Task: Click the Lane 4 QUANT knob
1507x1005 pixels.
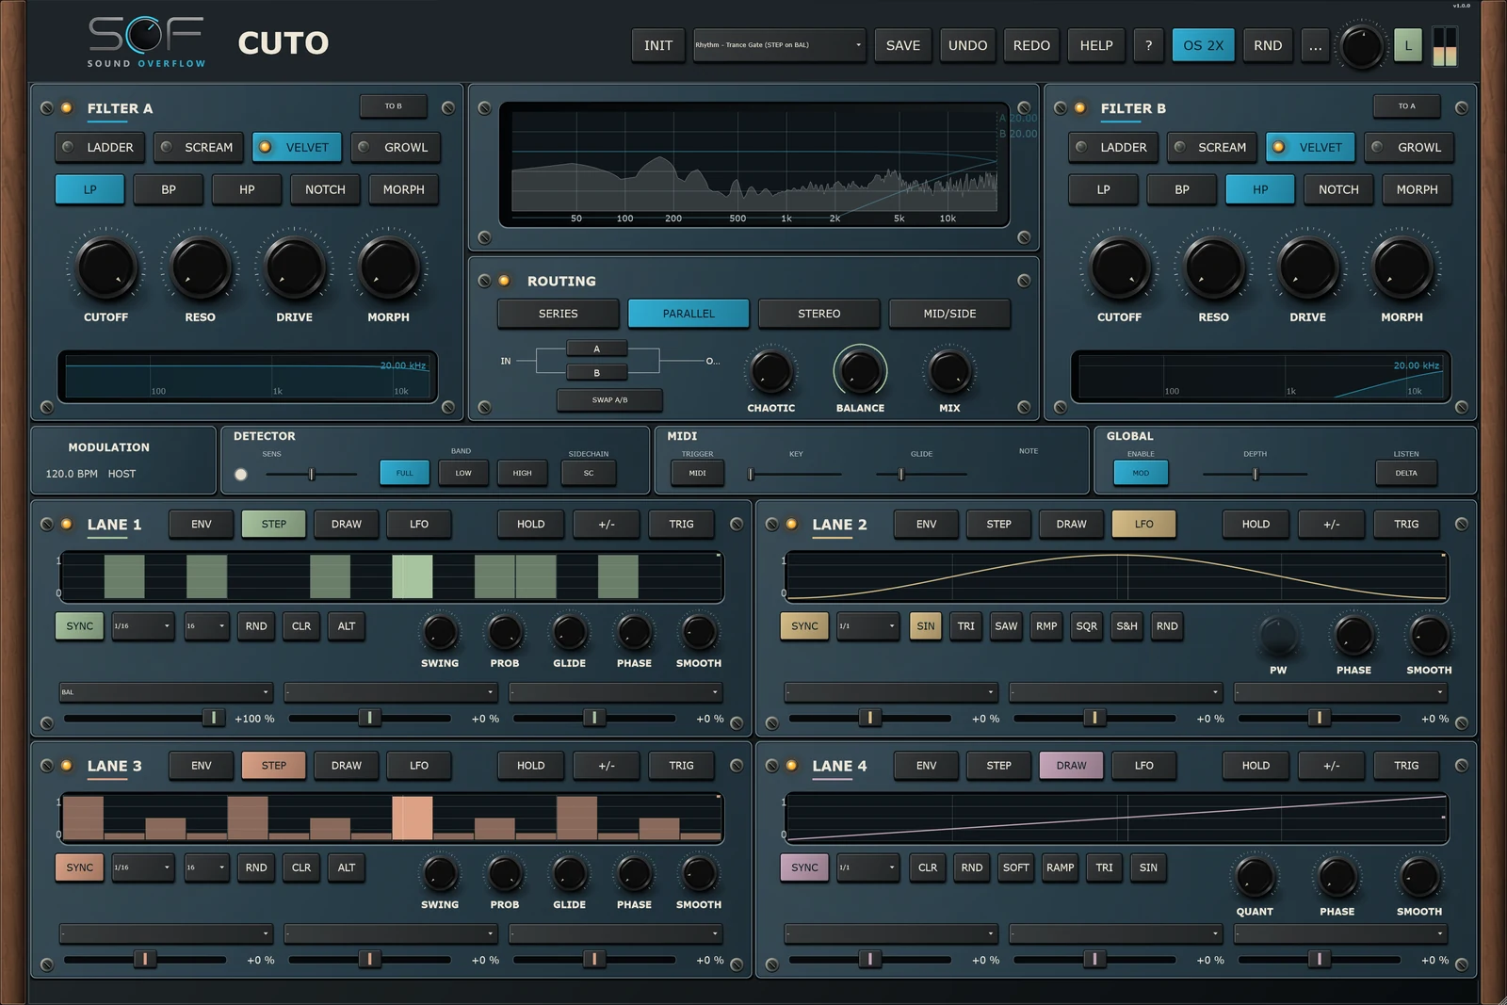Action: [1255, 877]
